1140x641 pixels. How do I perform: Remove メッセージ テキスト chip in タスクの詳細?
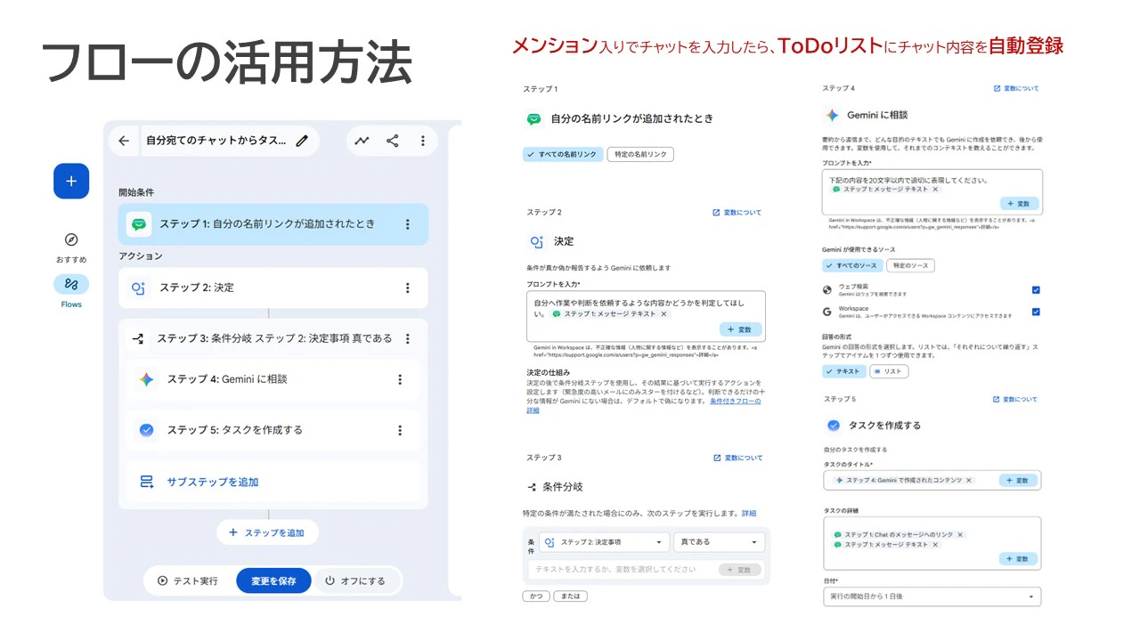(x=935, y=545)
